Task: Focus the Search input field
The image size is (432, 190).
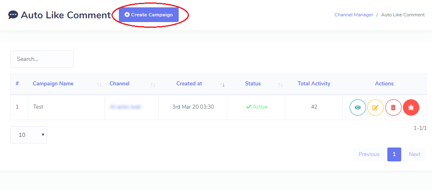Action: [x=42, y=59]
